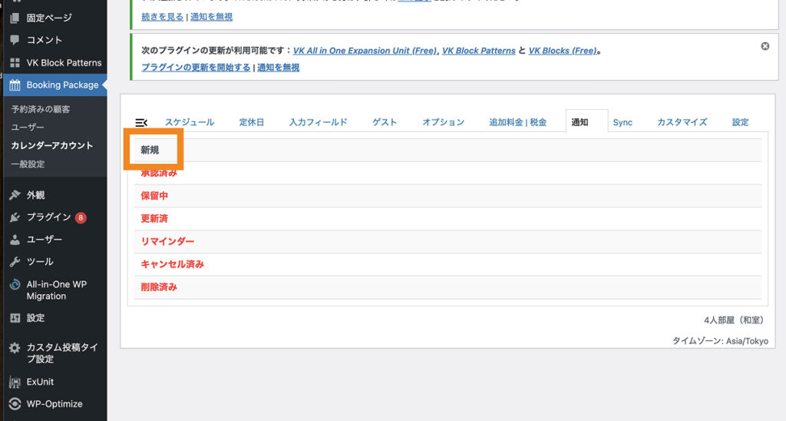Click the ツール wrench icon
The image size is (786, 421).
(x=15, y=262)
